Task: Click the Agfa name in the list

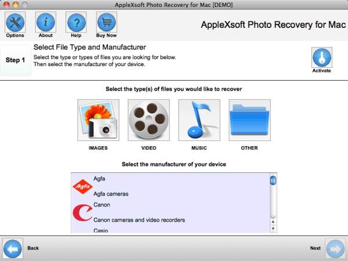Action: pos(99,179)
